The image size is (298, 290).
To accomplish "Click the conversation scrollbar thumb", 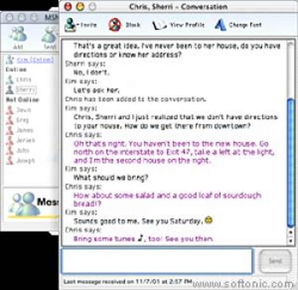I will tap(291, 163).
